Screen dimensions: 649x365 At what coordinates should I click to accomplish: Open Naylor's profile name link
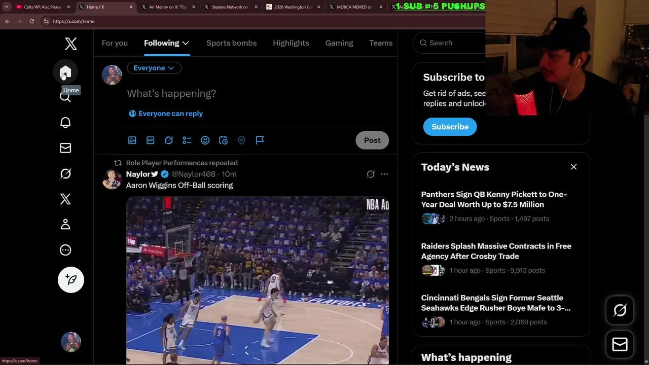tap(142, 174)
